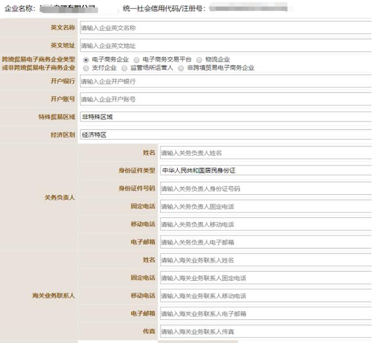Select the 电子商务企业 radio button
The image size is (372, 343).
86,60
